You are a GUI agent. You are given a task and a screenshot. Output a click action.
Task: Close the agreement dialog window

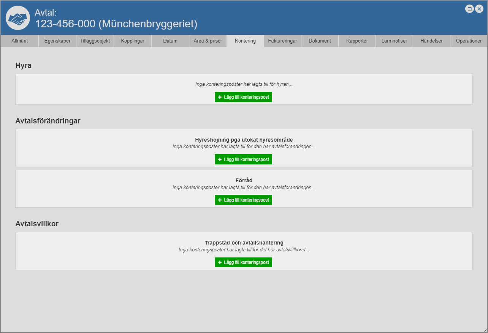tap(479, 9)
